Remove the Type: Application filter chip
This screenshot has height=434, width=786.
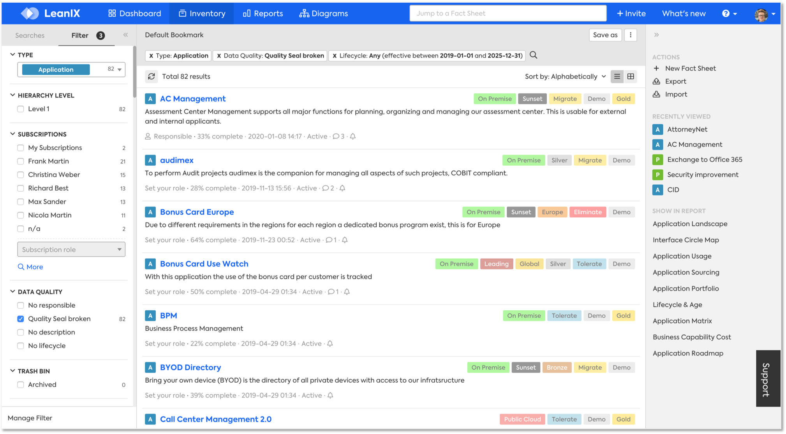click(x=151, y=56)
